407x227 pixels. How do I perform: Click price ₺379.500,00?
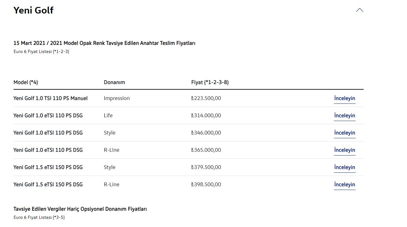tap(206, 167)
